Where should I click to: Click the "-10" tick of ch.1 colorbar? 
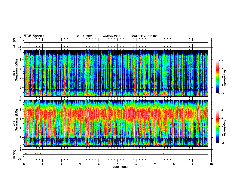222,94
